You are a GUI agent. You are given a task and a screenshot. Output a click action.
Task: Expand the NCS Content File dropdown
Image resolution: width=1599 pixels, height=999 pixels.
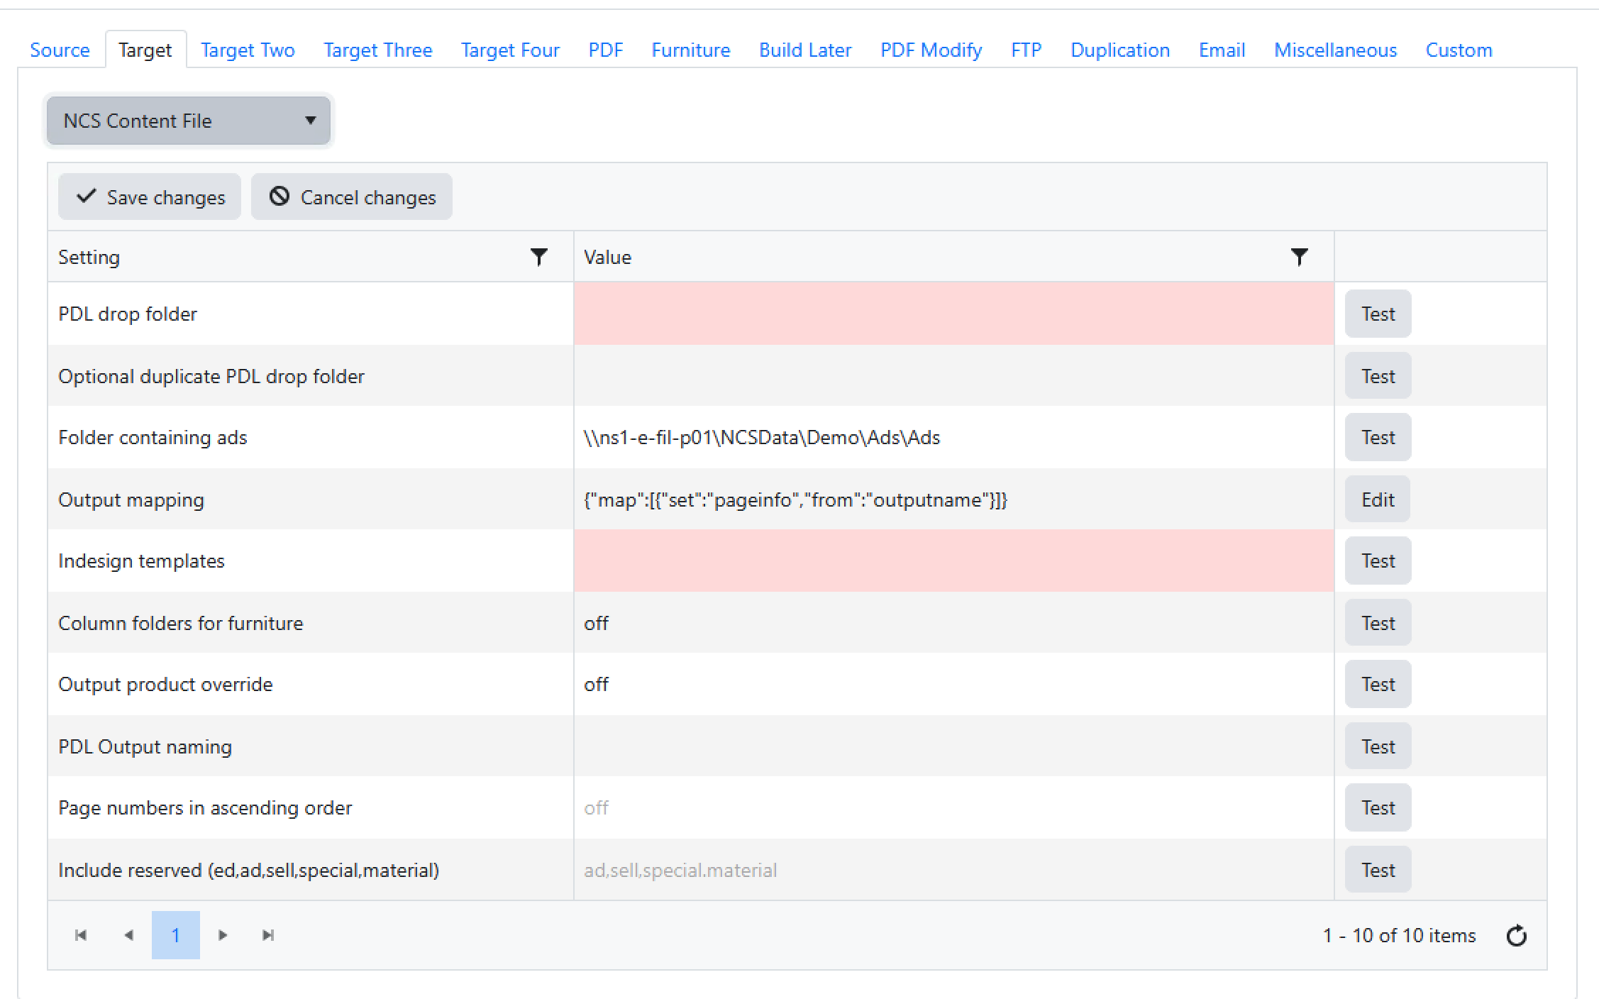189,121
